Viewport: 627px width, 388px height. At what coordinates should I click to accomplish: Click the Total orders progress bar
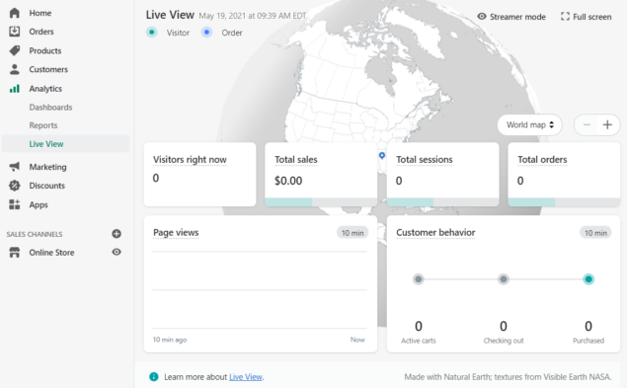[x=564, y=202]
